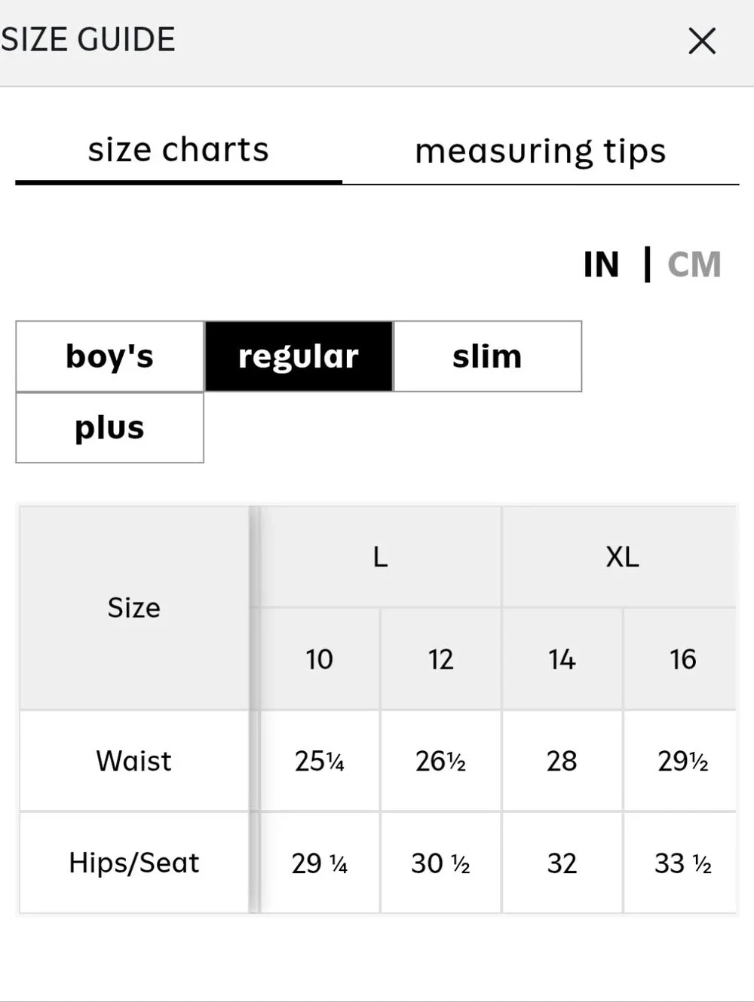This screenshot has height=1002, width=754.
Task: Select IN as measurement unit
Action: [601, 264]
